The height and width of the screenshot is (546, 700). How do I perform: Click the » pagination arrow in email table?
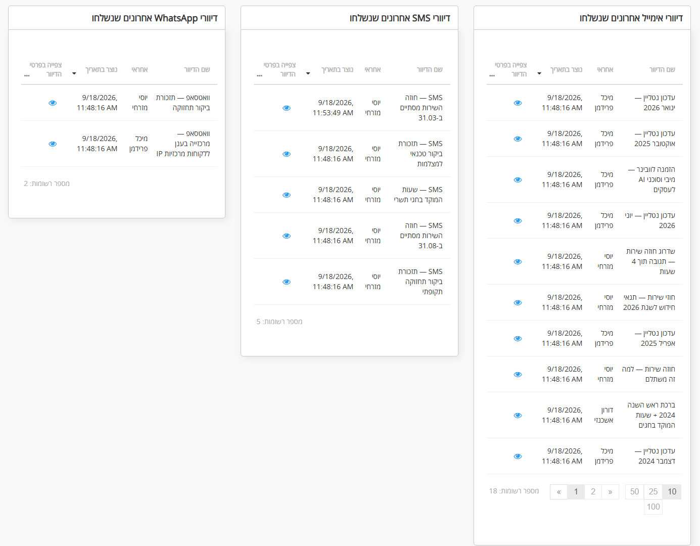coord(610,492)
